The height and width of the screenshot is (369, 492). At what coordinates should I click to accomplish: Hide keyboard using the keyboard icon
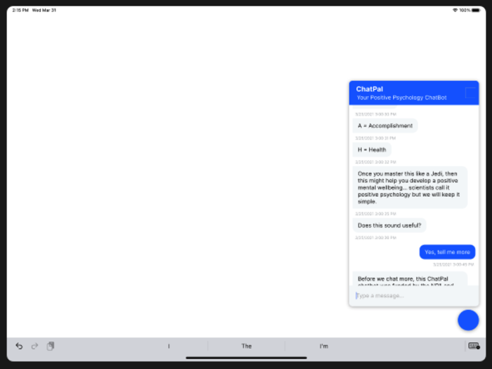click(474, 346)
